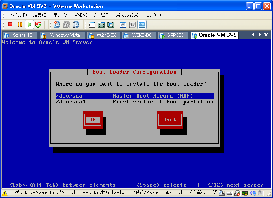
Task: Click the Appliance view toolbar icon
Action: 132,25
